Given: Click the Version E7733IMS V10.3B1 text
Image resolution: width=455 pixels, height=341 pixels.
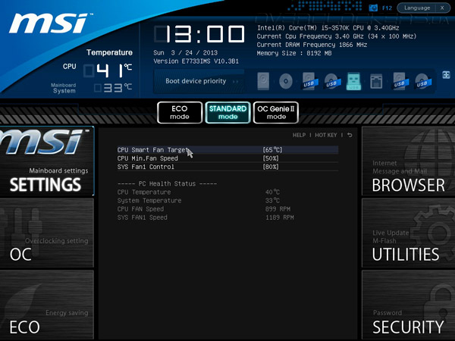Looking at the screenshot, I should 196,61.
